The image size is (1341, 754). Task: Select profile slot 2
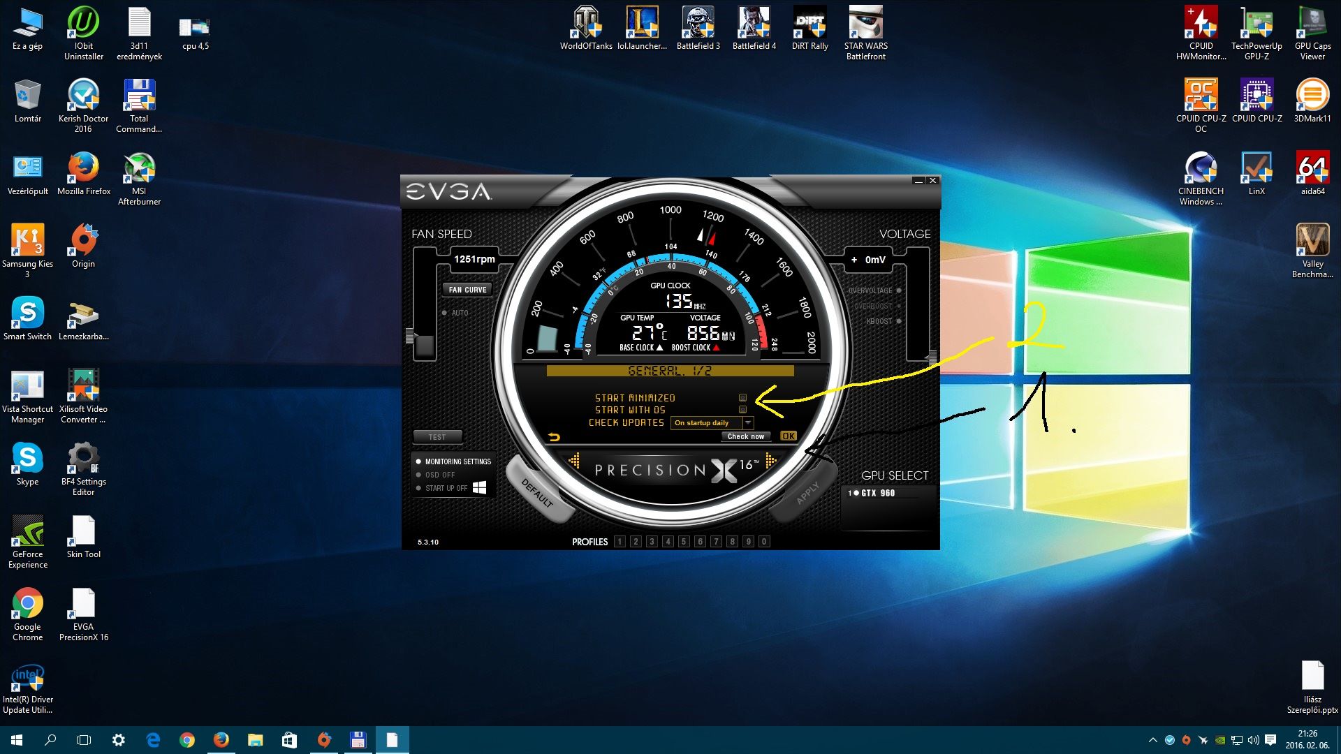coord(636,542)
